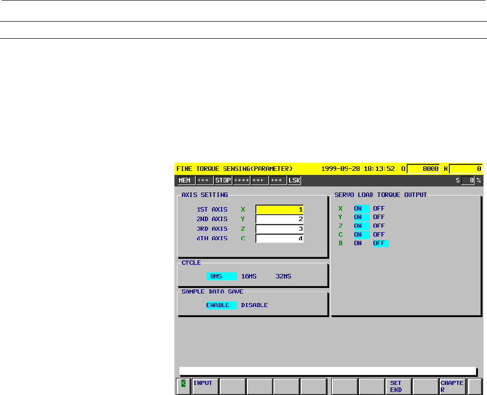487x395 pixels.
Task: Turn C servo load torque OFF
Action: (379, 235)
